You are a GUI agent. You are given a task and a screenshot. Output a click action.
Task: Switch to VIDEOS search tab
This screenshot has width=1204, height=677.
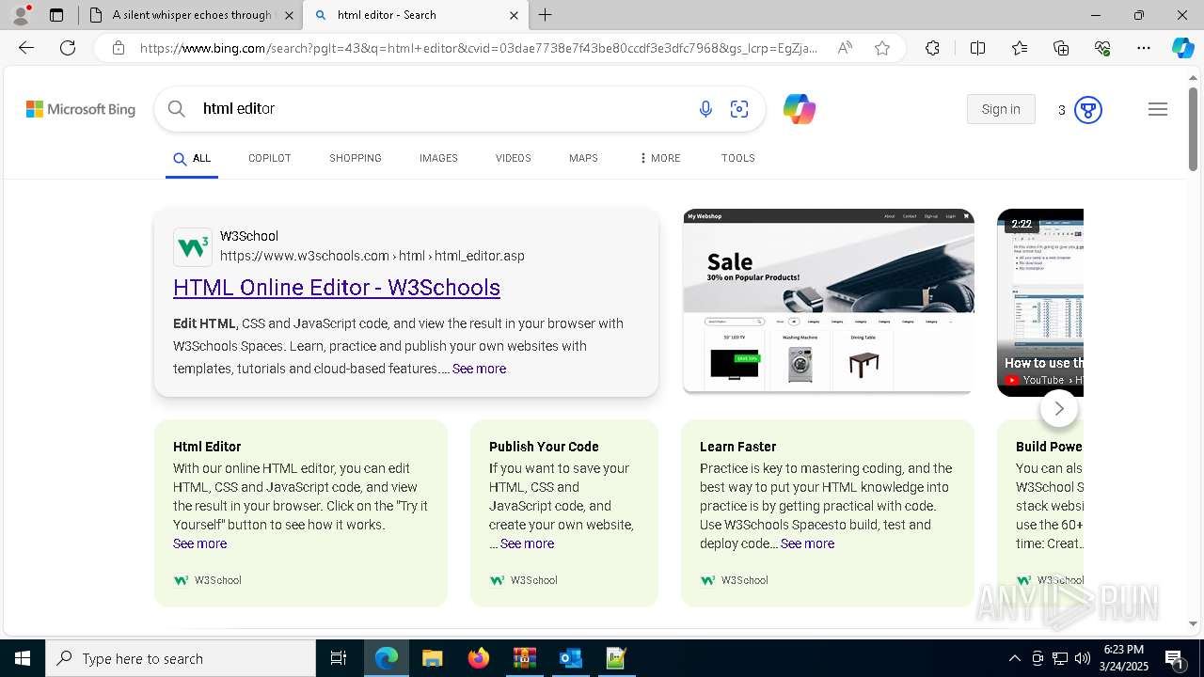[x=514, y=159]
